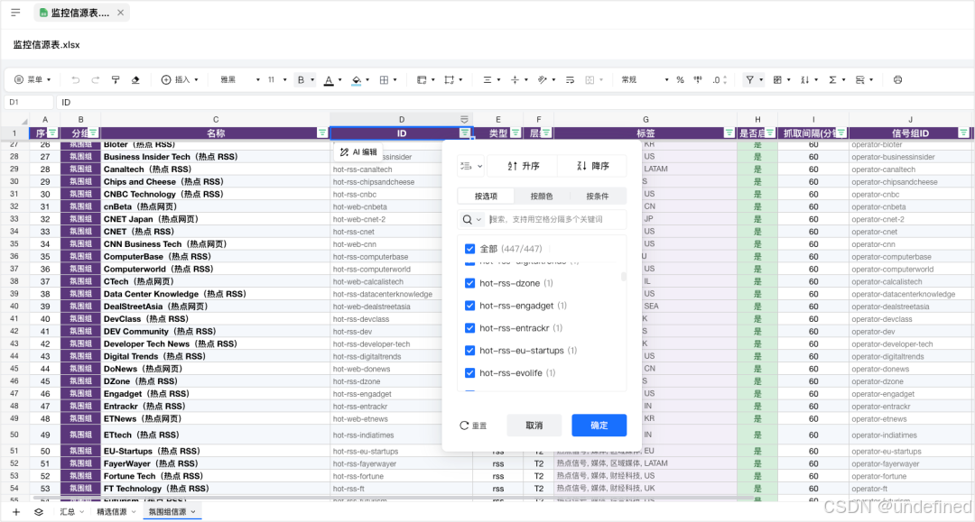Switch to 按颜色 filter tab
975x522 pixels.
click(542, 197)
